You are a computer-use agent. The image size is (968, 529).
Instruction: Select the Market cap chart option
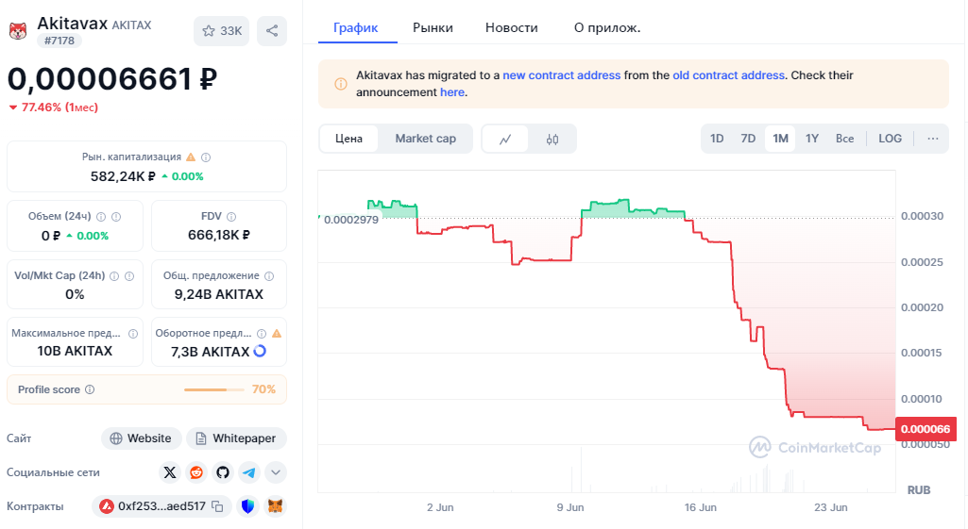click(x=425, y=139)
